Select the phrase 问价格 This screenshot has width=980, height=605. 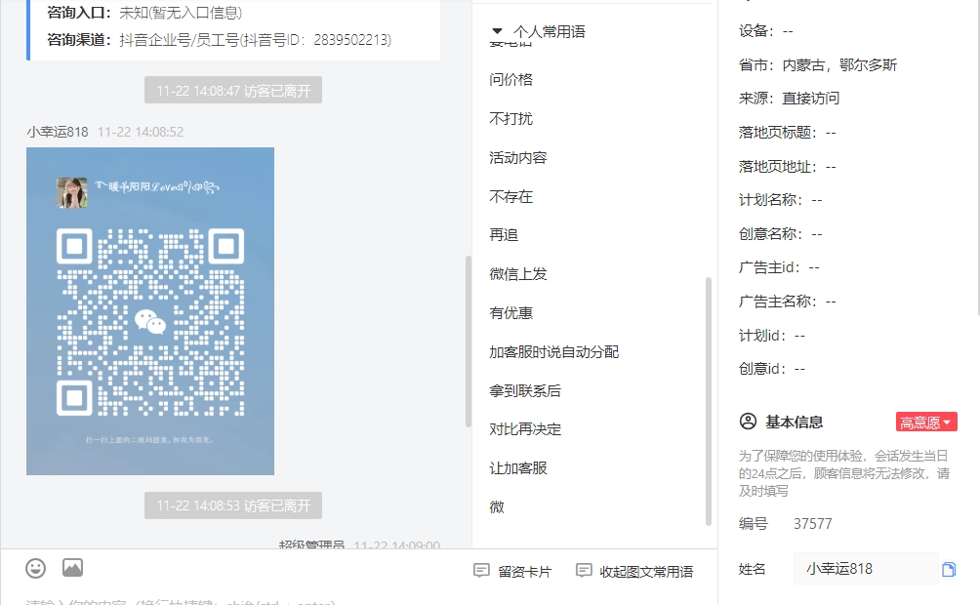(x=510, y=79)
